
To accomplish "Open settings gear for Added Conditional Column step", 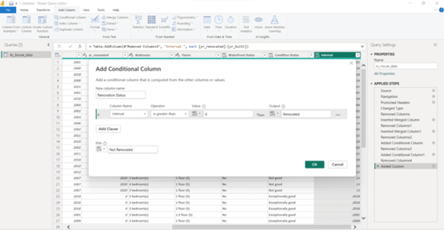I will click(x=433, y=143).
